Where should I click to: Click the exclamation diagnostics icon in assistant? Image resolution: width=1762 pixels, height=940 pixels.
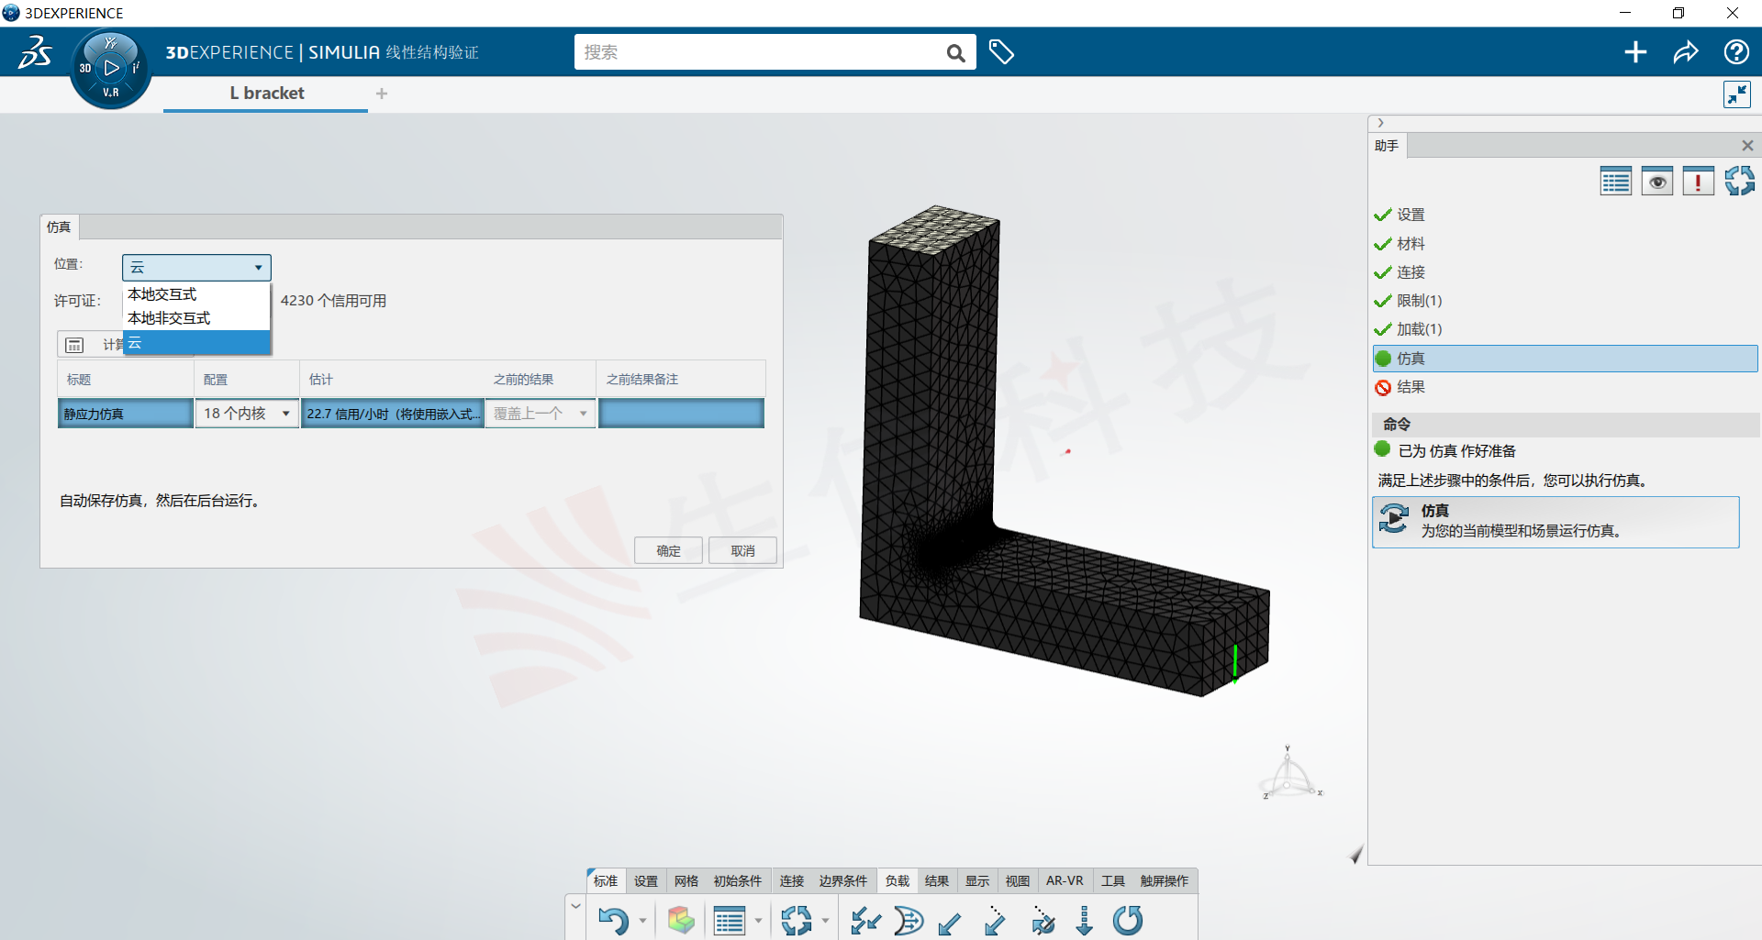pyautogui.click(x=1698, y=182)
